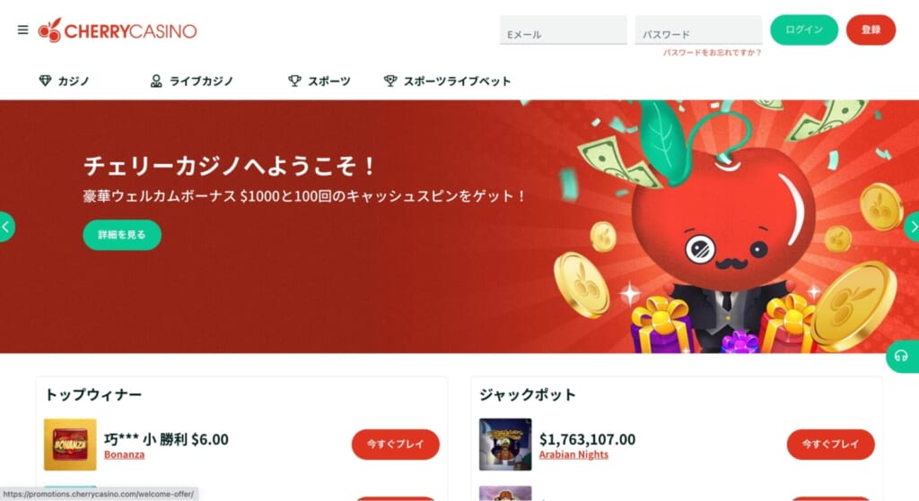Click the trophy icon beside スポーツライブベット
The height and width of the screenshot is (501, 919).
click(390, 81)
